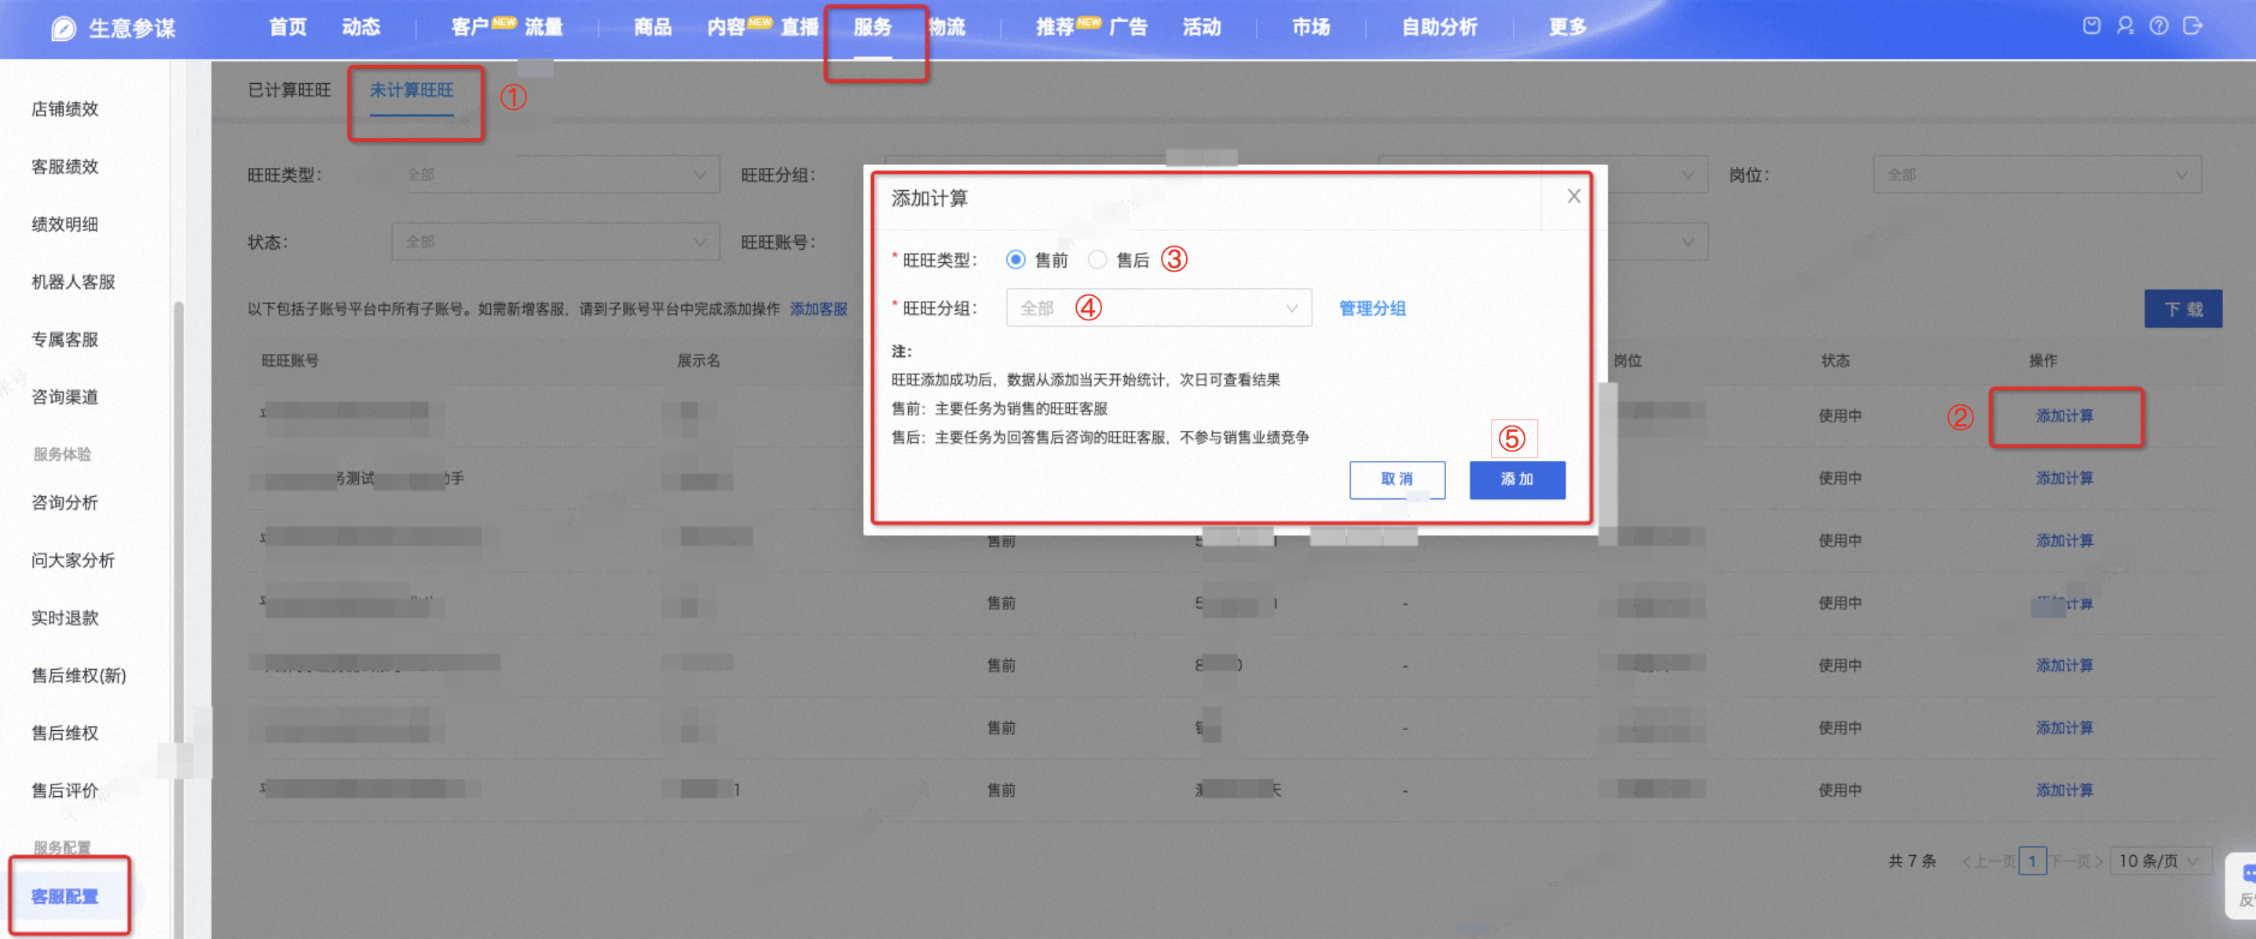2256x939 pixels.
Task: Open 售后维权(新) in sidebar
Action: [79, 675]
